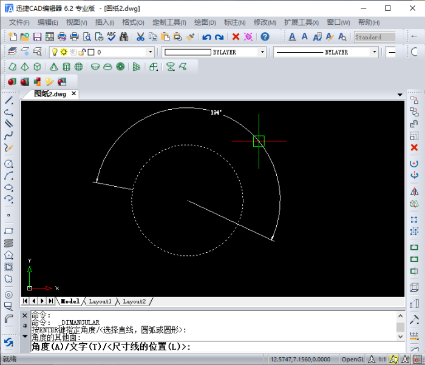The width and height of the screenshot is (425, 365).
Task: Open the layer manager icon
Action: click(x=12, y=52)
